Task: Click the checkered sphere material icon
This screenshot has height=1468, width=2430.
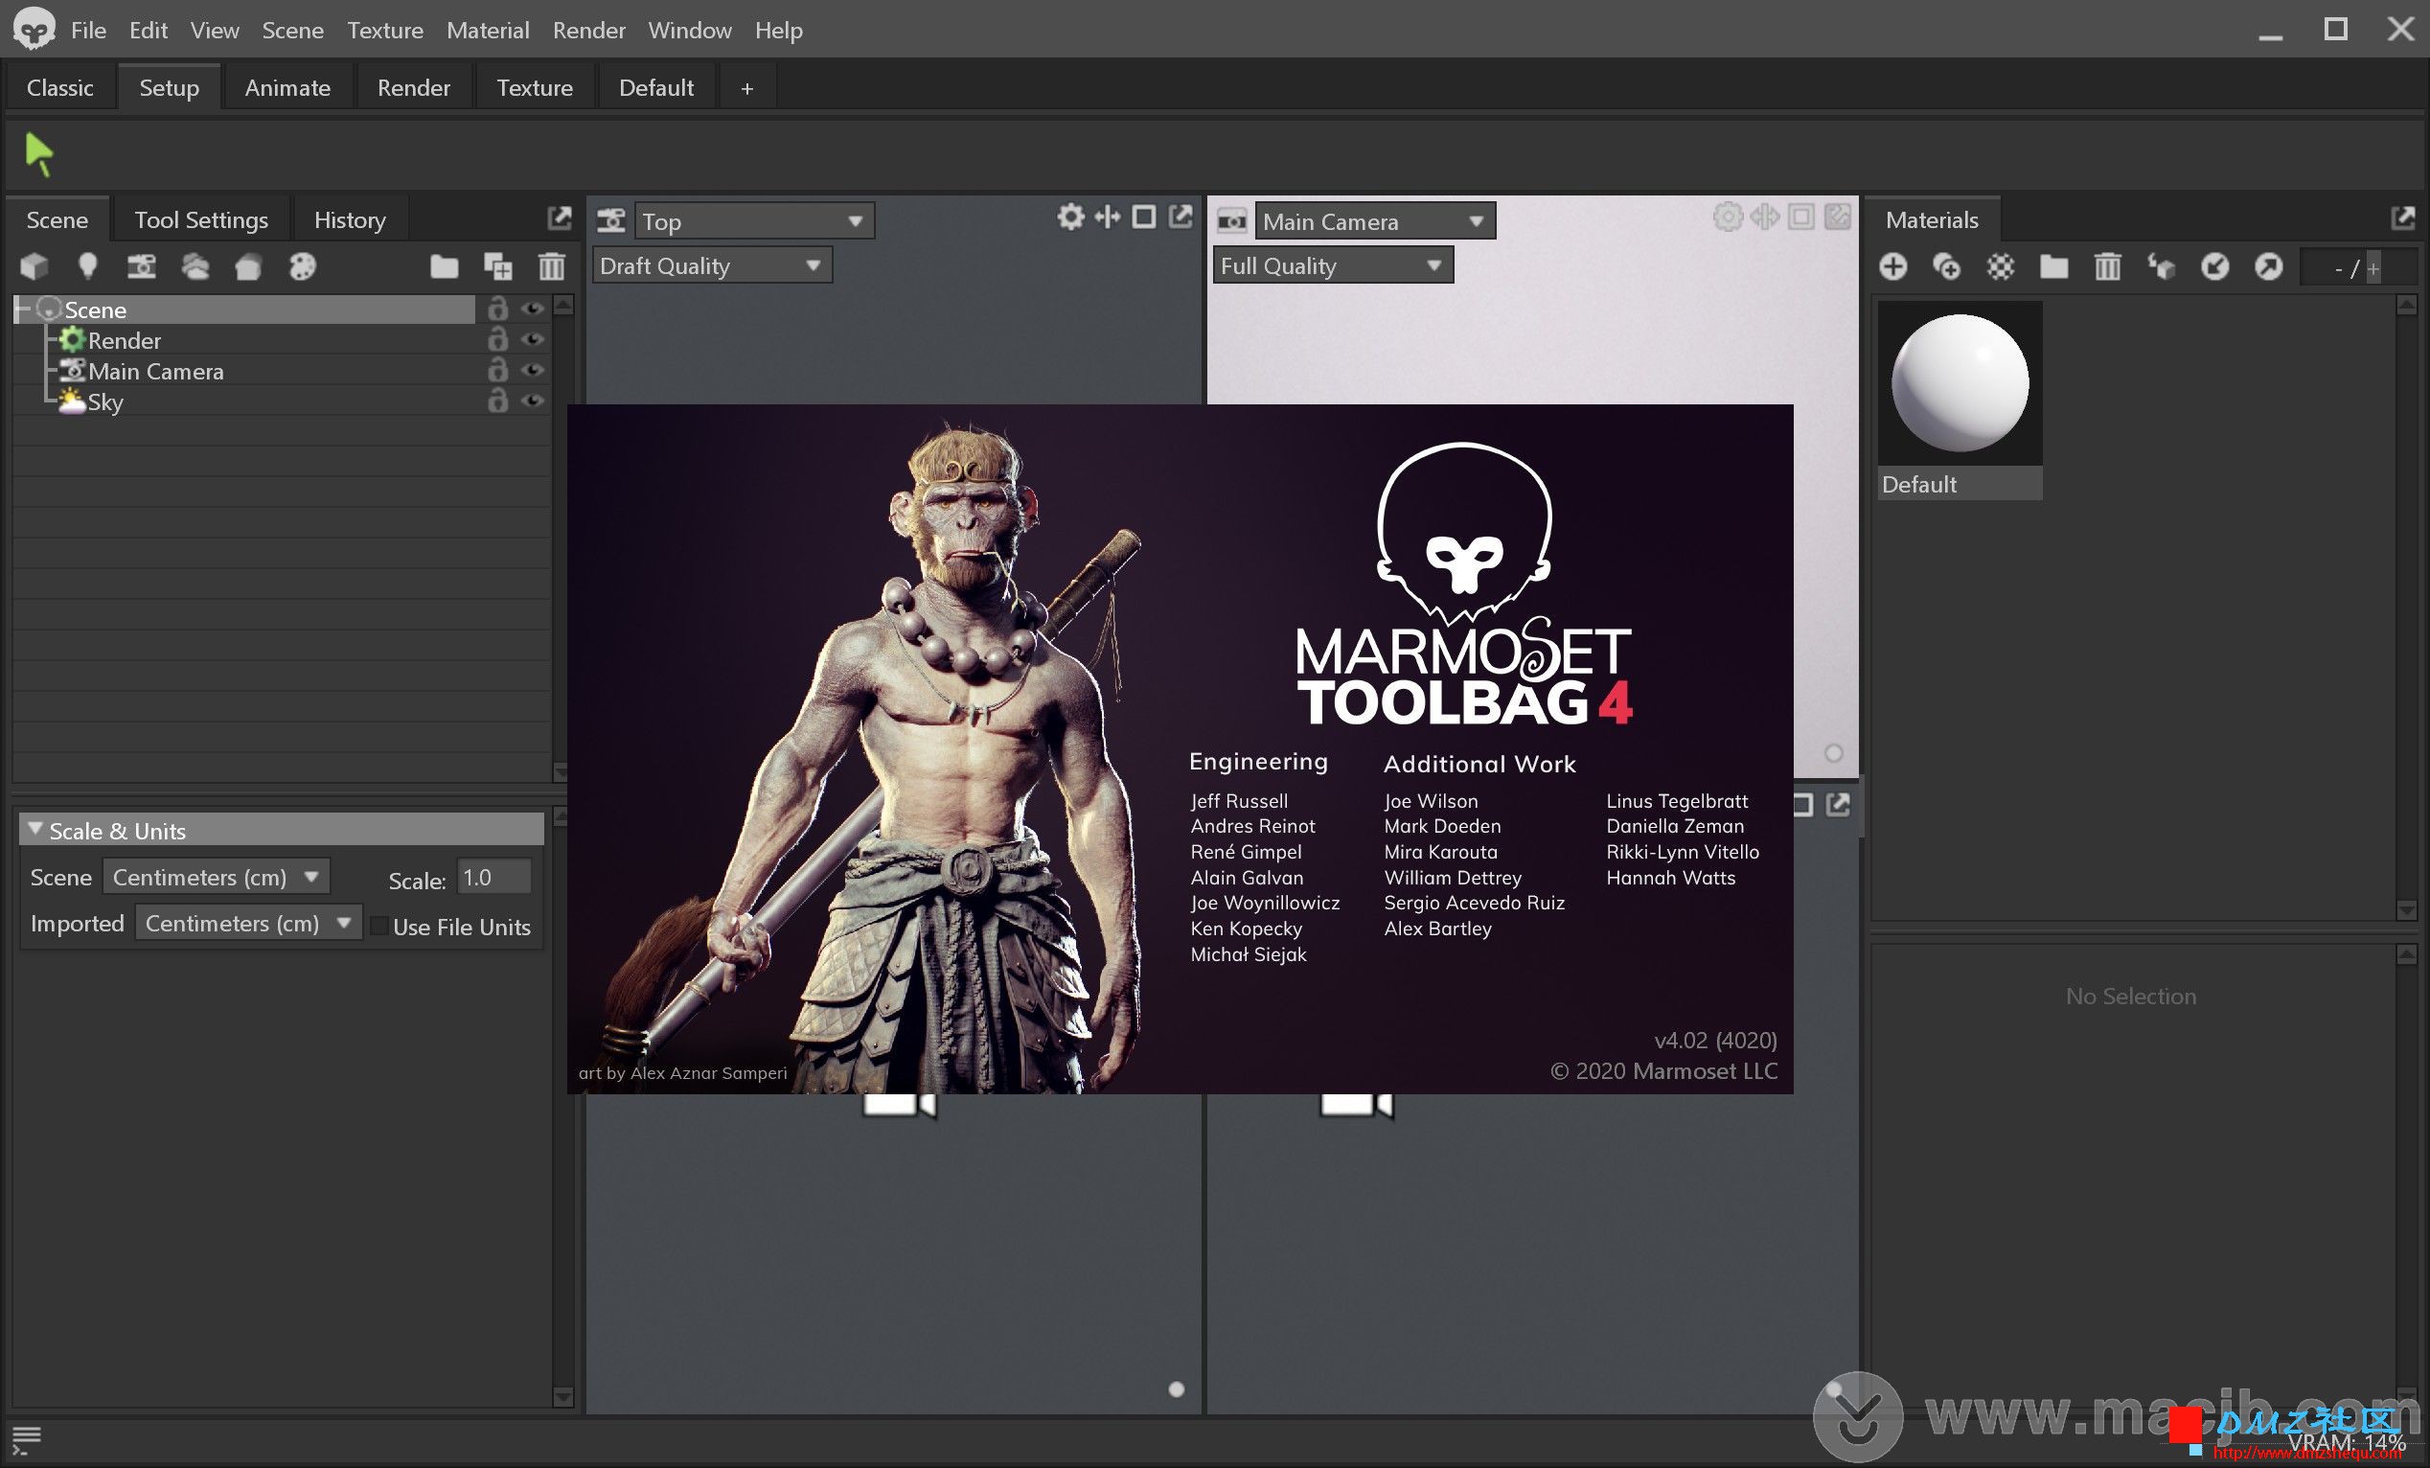Action: click(2000, 266)
